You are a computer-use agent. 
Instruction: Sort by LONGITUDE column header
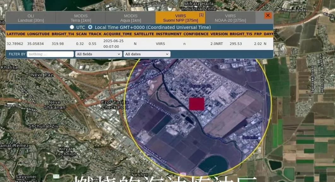pos(38,34)
